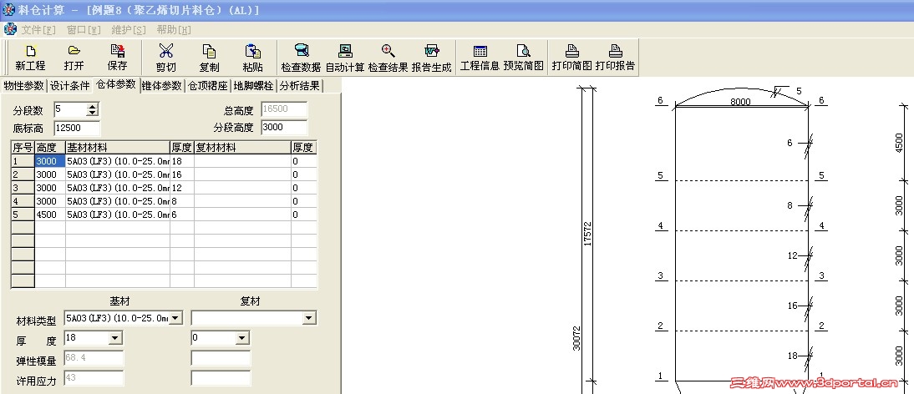Expand the 复材 厚度 dropdown showing 0

coord(242,337)
